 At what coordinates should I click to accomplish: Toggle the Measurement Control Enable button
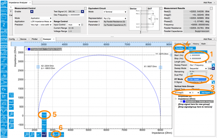tap(32, 12)
